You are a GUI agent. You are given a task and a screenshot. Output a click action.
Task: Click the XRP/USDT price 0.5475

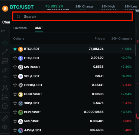pos(98,103)
